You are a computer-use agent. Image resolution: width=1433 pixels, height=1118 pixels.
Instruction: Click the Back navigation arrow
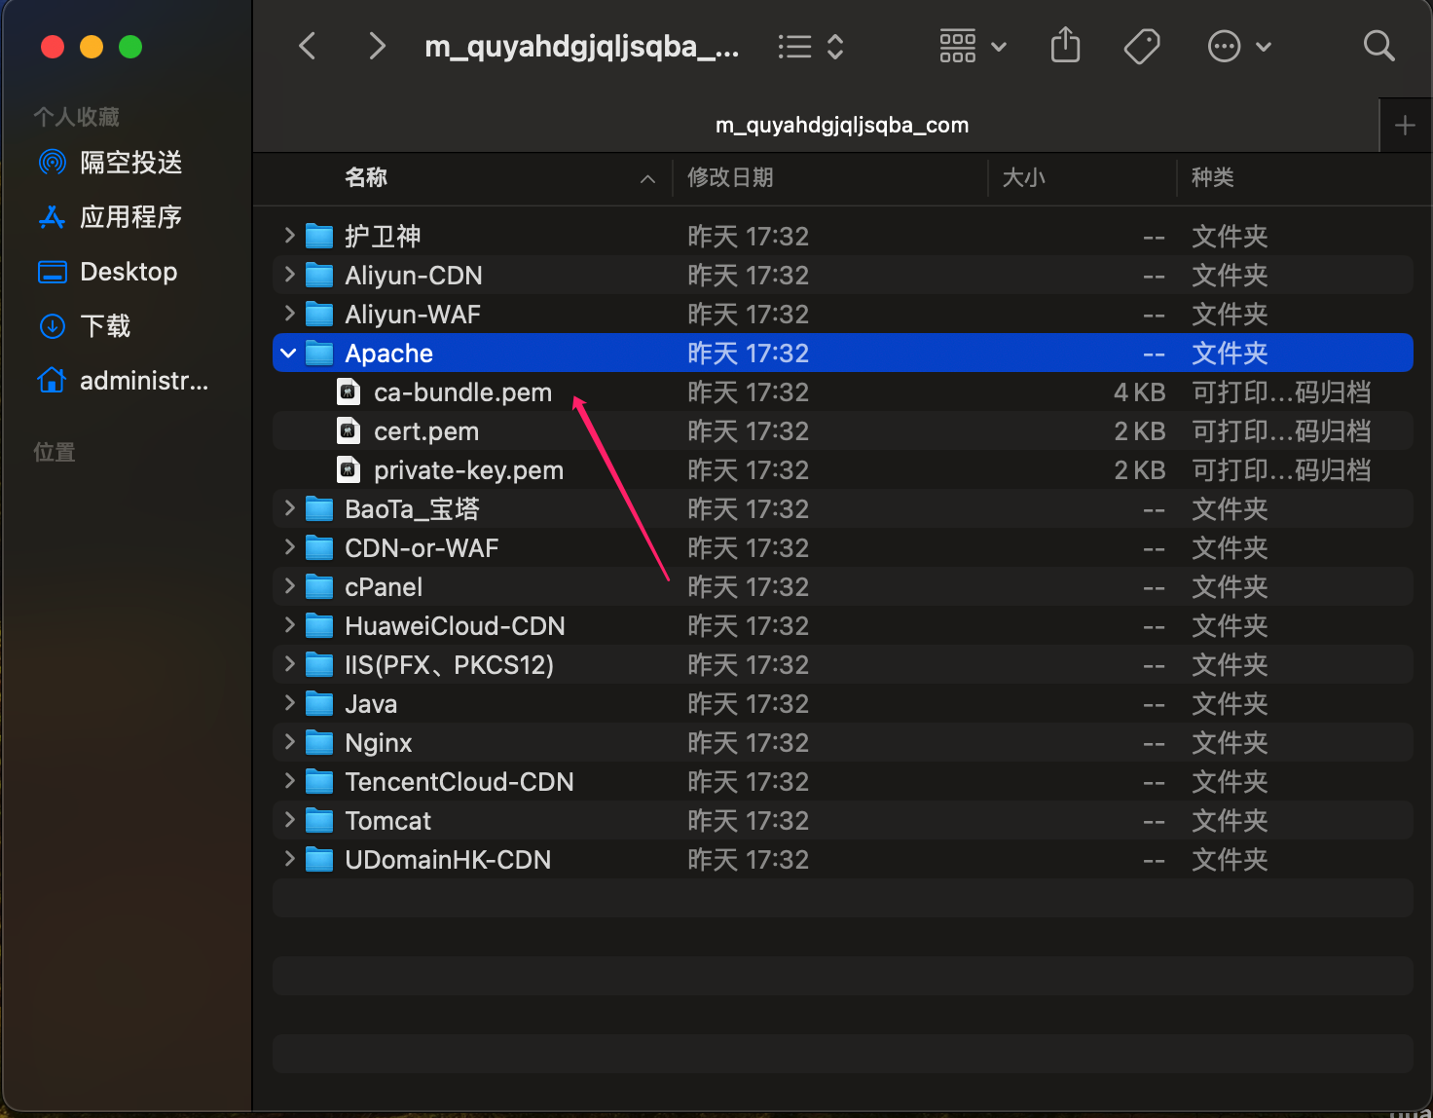[x=308, y=46]
